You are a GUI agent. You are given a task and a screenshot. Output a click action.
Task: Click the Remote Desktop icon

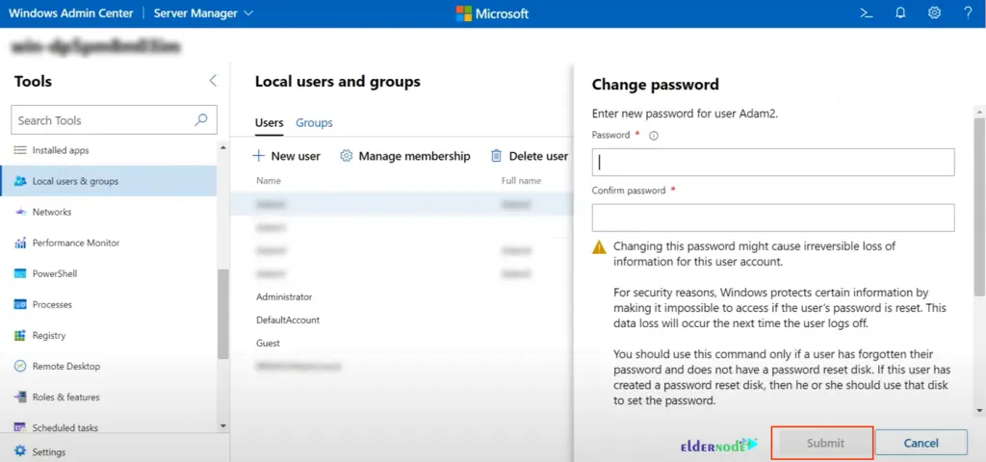20,366
